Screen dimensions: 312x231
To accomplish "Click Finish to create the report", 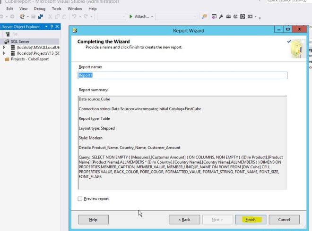I will (x=251, y=220).
